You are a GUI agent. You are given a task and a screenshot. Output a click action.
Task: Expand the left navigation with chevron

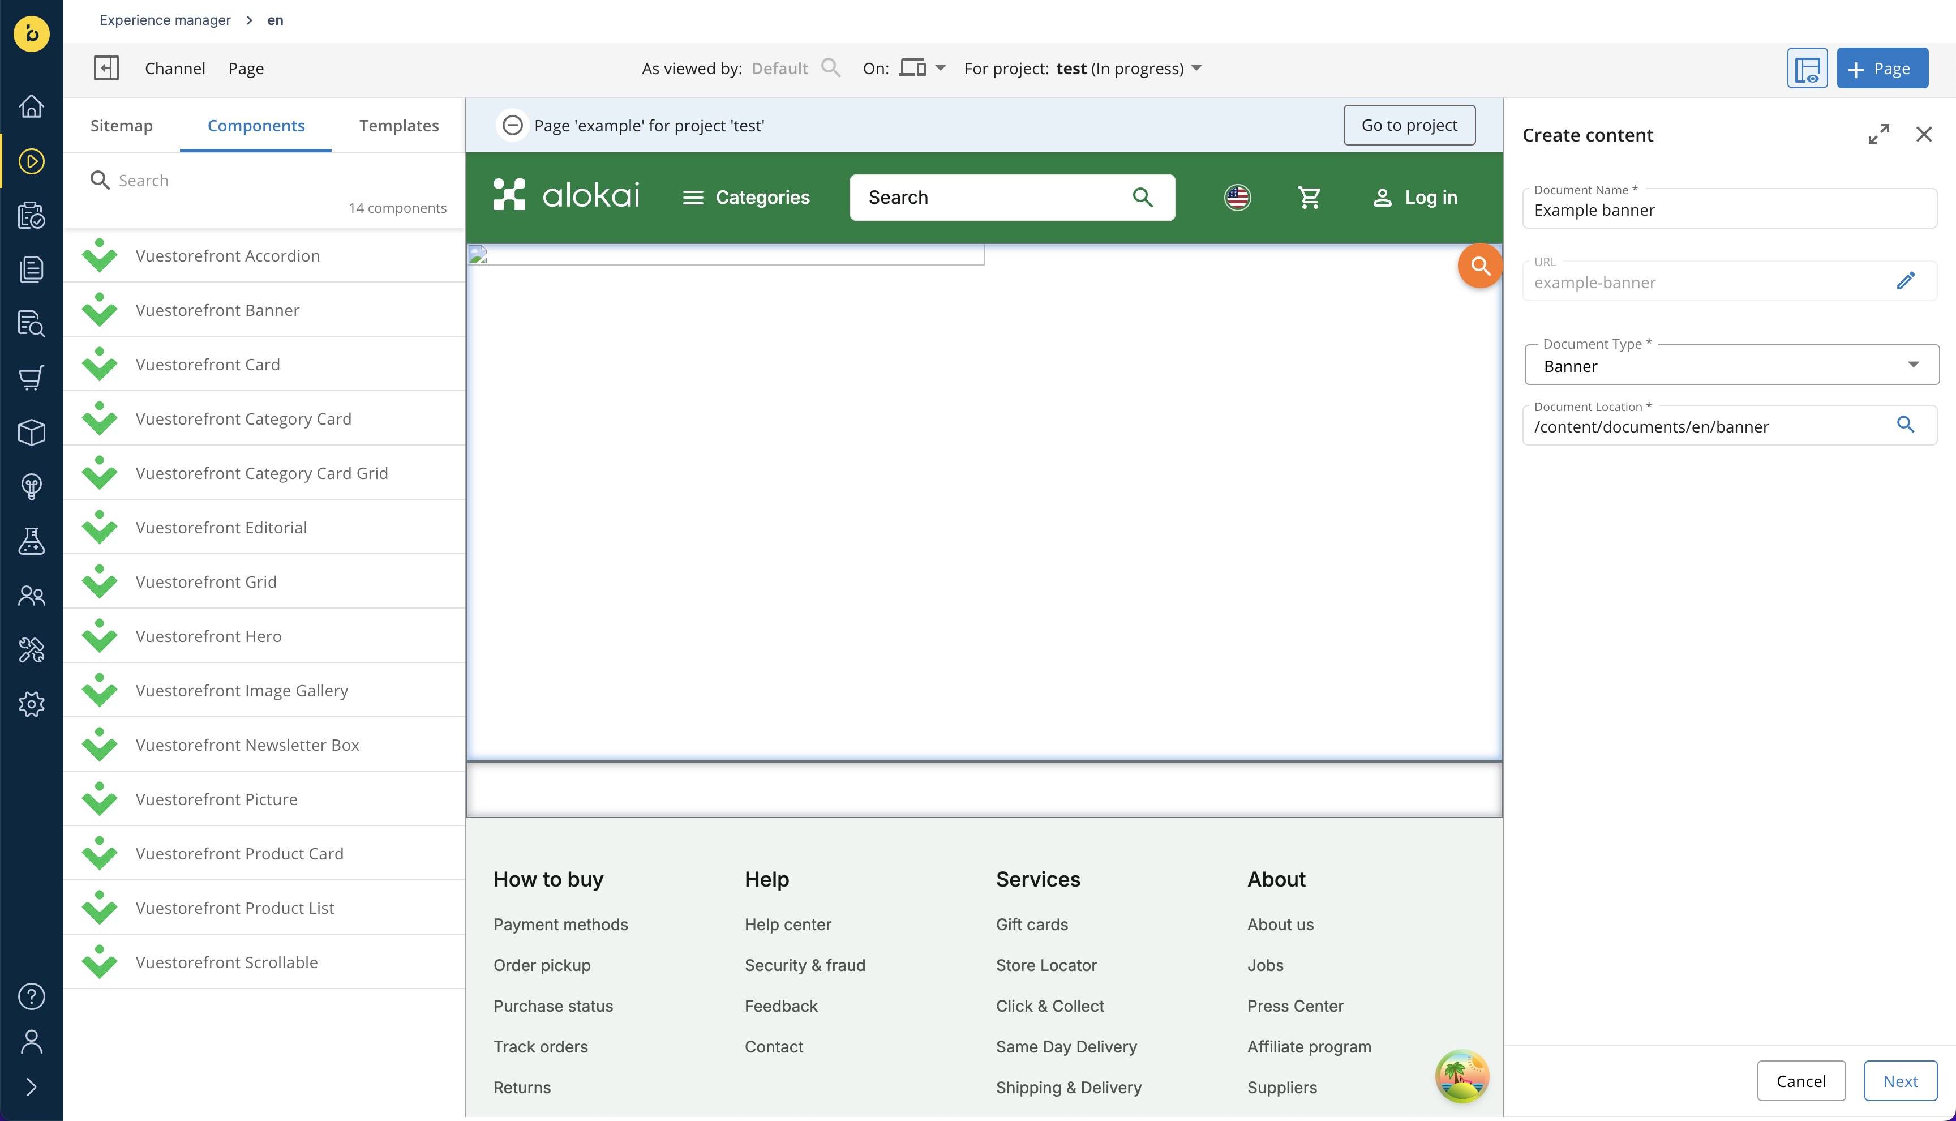click(32, 1087)
